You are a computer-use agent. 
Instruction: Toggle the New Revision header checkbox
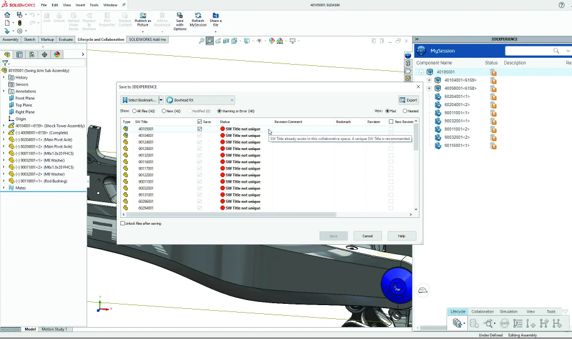(x=391, y=122)
